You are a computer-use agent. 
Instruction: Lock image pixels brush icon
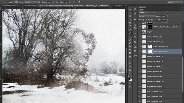pos(146,20)
